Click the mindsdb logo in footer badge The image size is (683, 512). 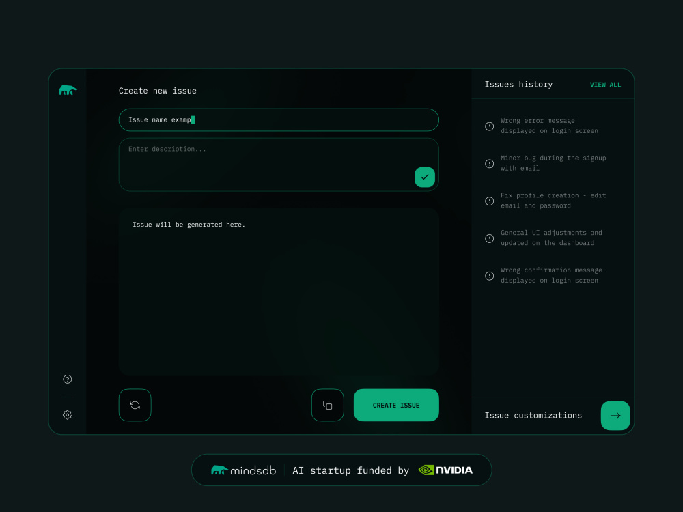(244, 470)
